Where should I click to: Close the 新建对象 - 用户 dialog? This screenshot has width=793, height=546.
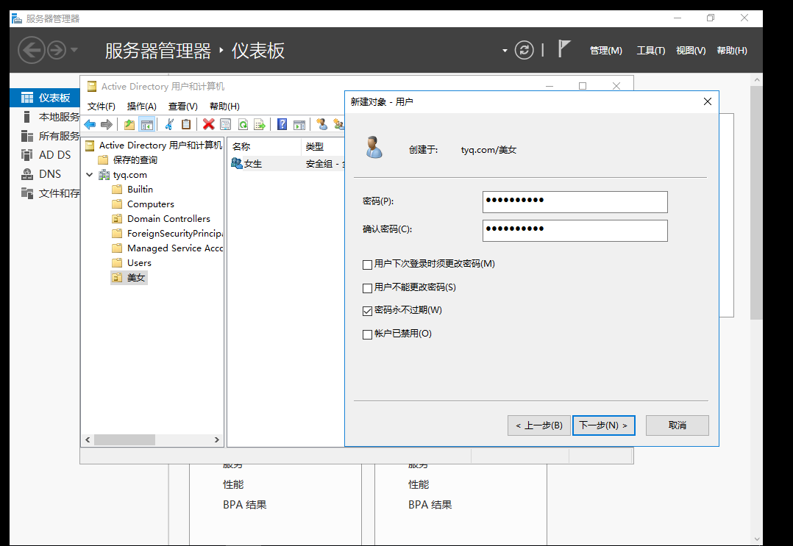pyautogui.click(x=708, y=101)
